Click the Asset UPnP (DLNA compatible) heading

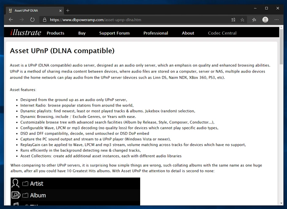pos(62,51)
